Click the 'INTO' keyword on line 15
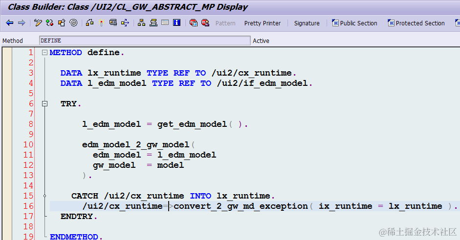This screenshot has width=460, height=240. (x=200, y=196)
